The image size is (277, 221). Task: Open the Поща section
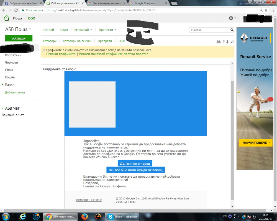17,18
